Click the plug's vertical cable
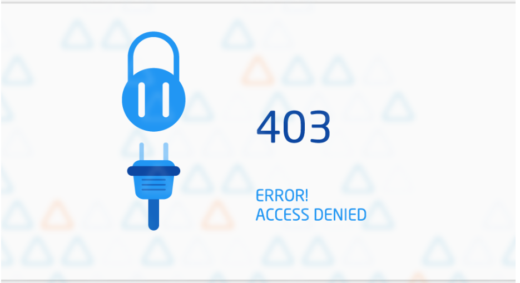The width and height of the screenshot is (520, 283). click(153, 215)
